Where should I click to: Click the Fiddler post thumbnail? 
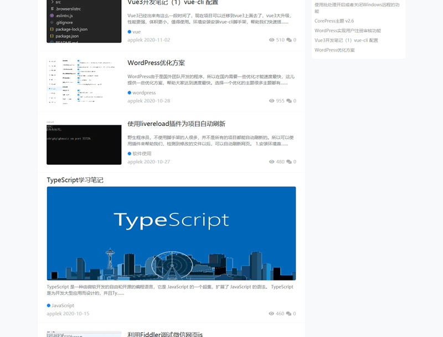coord(84,334)
